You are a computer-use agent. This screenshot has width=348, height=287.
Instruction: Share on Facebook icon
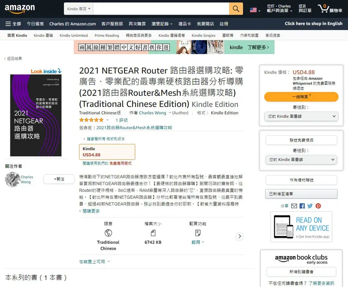[x=302, y=206]
